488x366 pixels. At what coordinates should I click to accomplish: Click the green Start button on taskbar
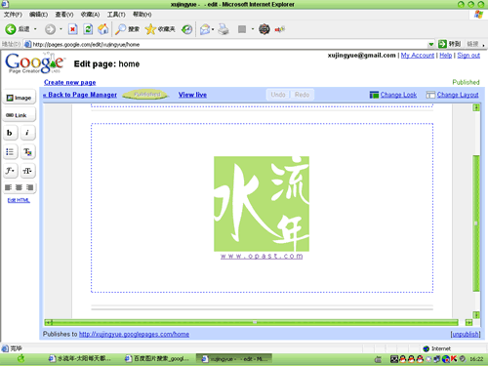click(21, 359)
